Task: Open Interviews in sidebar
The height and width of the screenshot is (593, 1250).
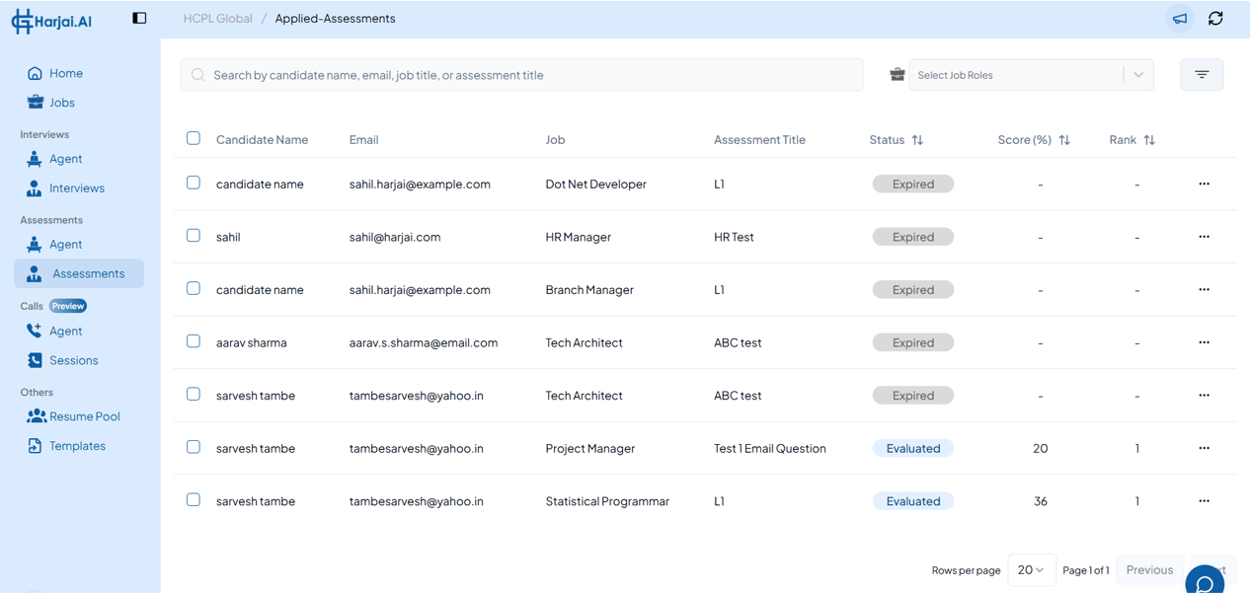Action: (65, 188)
